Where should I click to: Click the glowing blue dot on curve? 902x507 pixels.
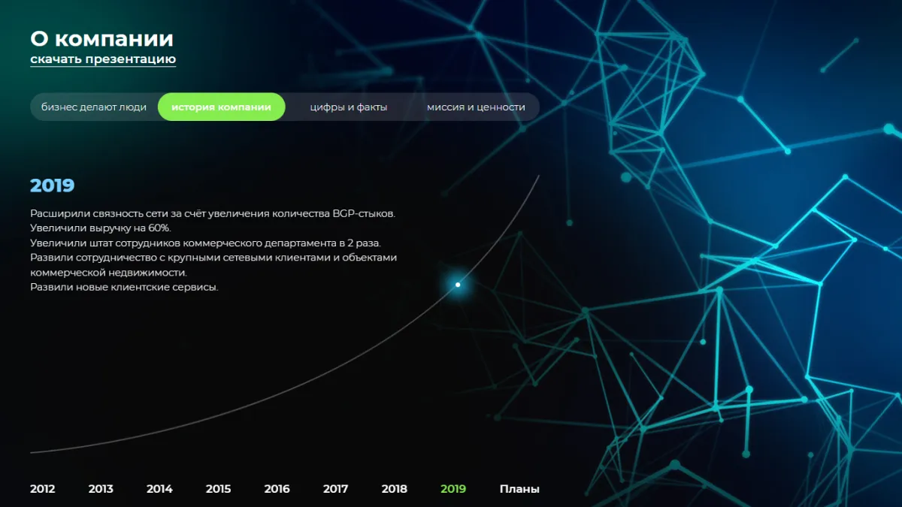click(x=458, y=285)
